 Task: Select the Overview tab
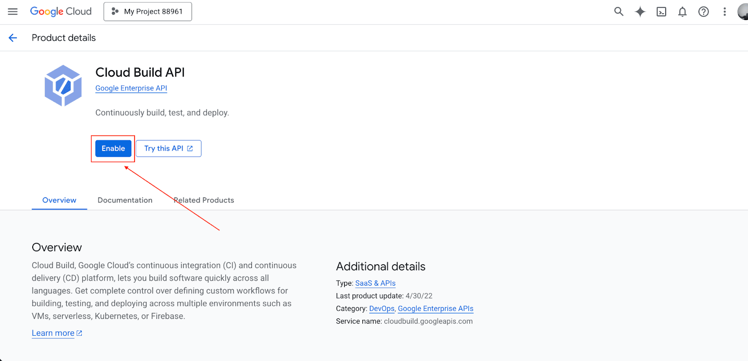[59, 200]
